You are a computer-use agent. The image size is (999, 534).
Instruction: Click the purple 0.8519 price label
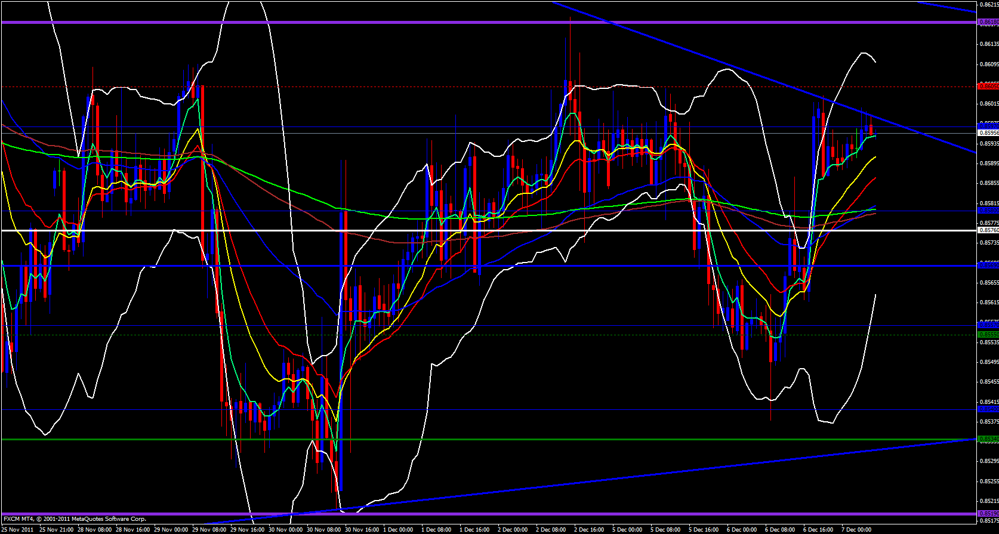tap(988, 513)
